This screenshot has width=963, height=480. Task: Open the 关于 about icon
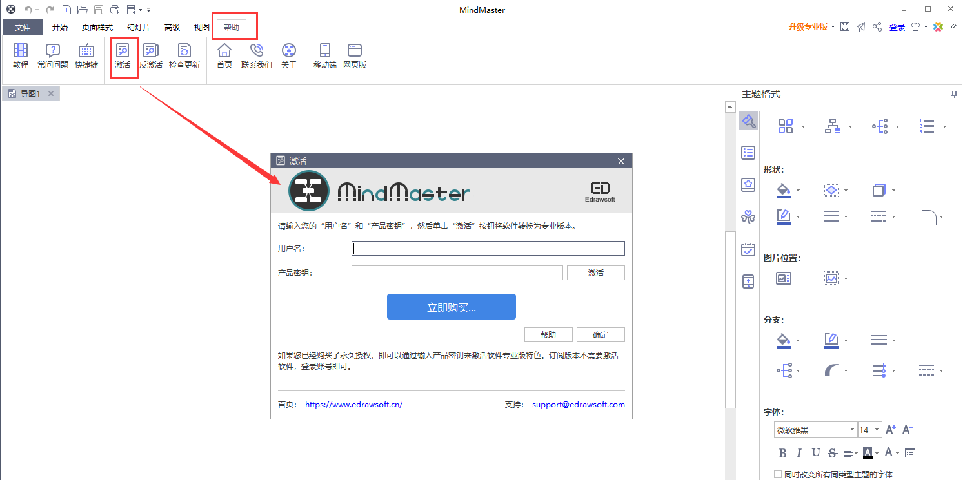point(289,56)
